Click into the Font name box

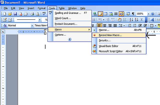[41, 25]
